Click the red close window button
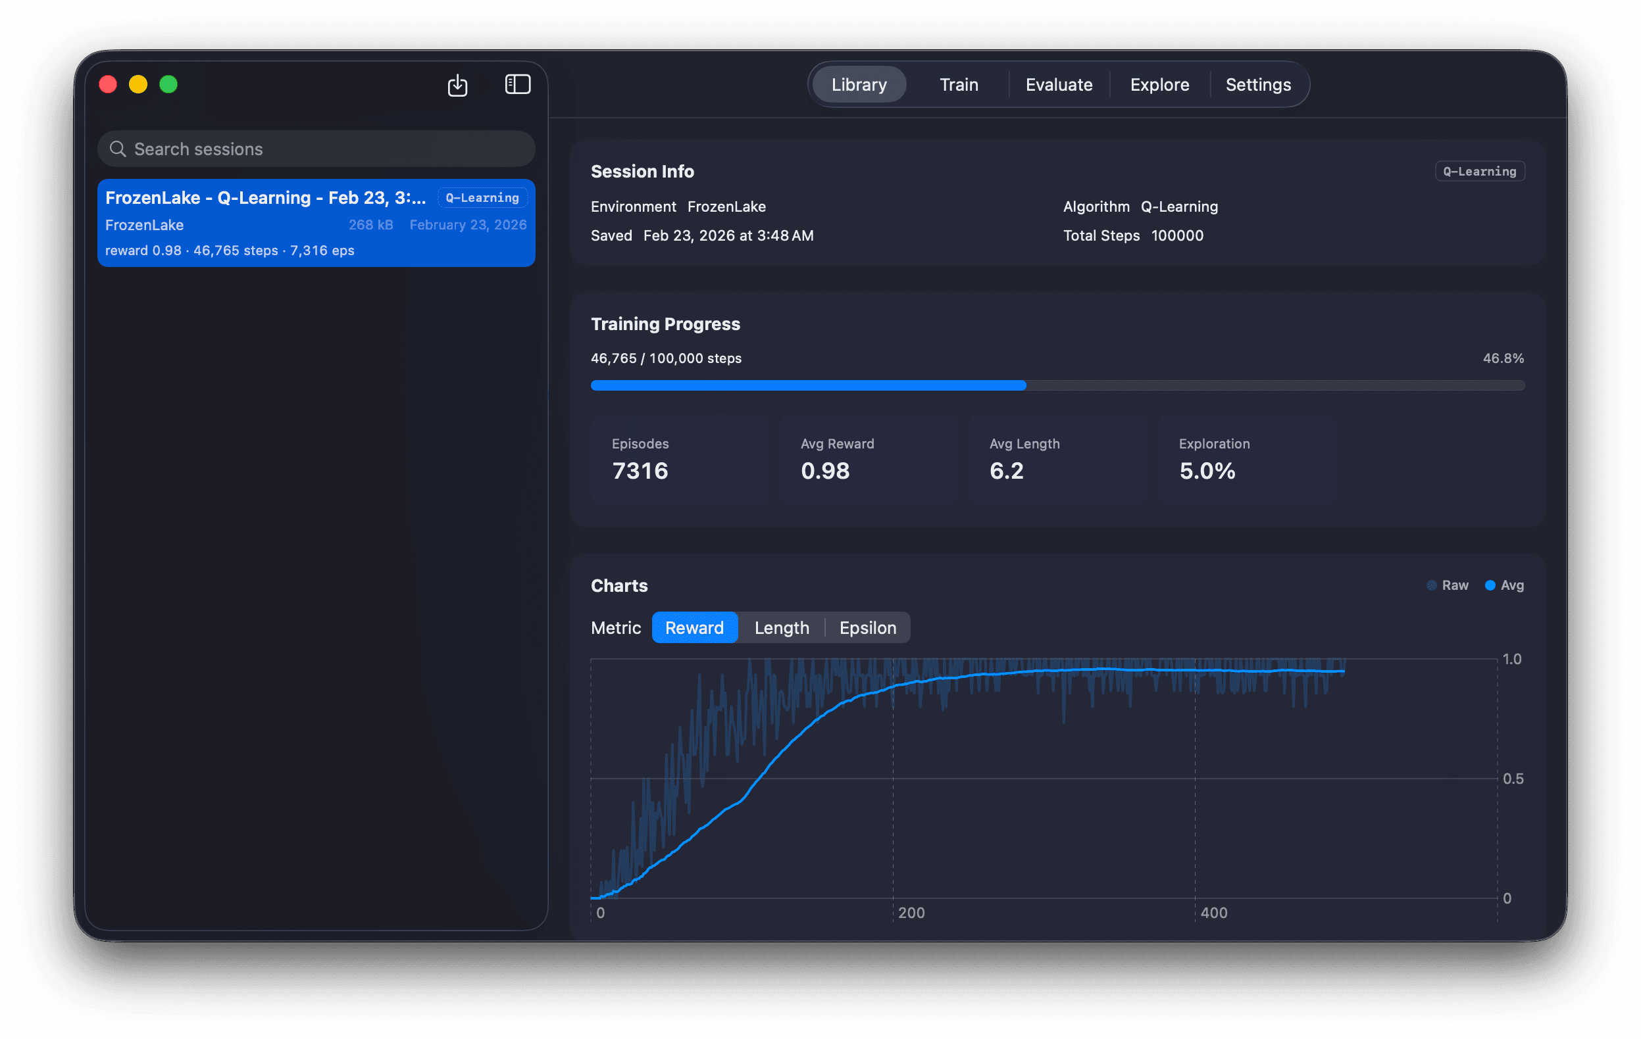The image size is (1641, 1039). [x=108, y=84]
